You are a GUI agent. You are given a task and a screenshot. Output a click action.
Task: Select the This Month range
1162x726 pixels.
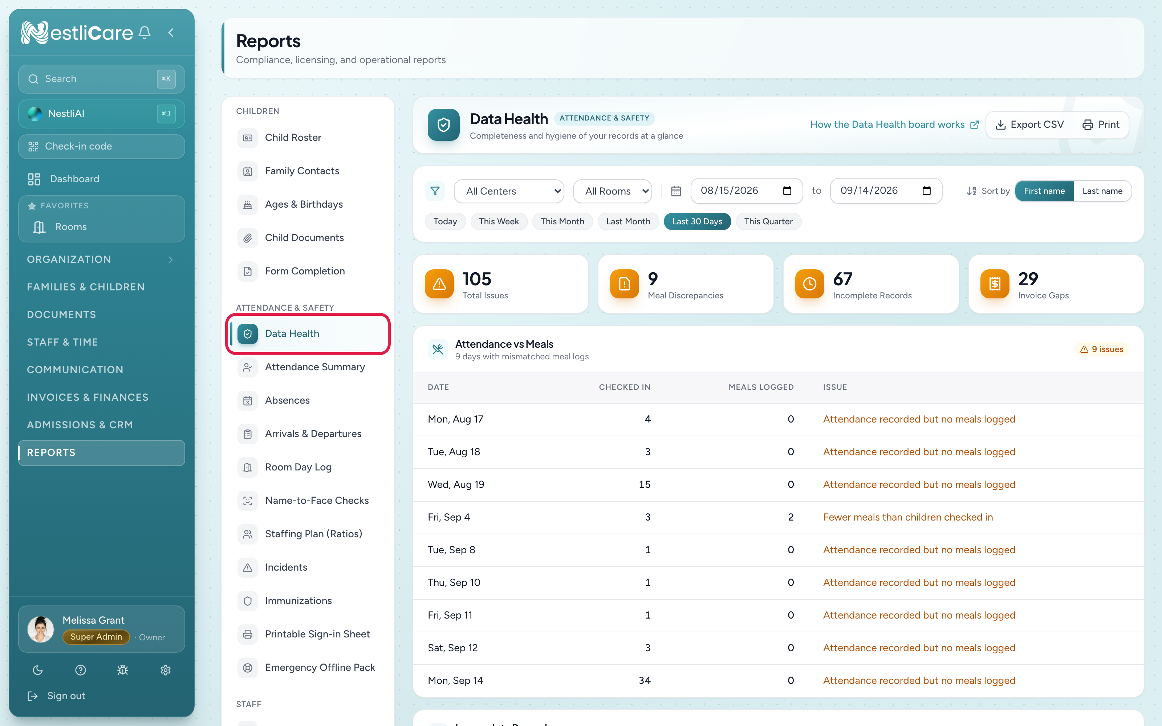562,221
